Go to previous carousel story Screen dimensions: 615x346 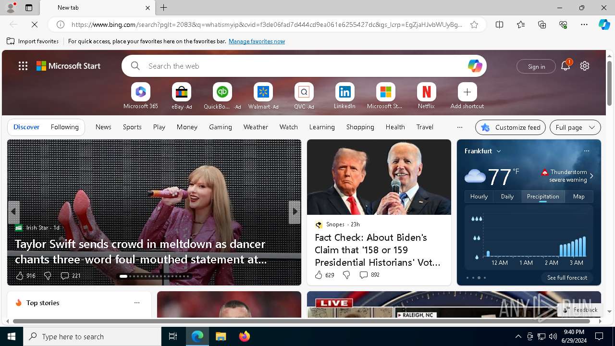coord(14,211)
